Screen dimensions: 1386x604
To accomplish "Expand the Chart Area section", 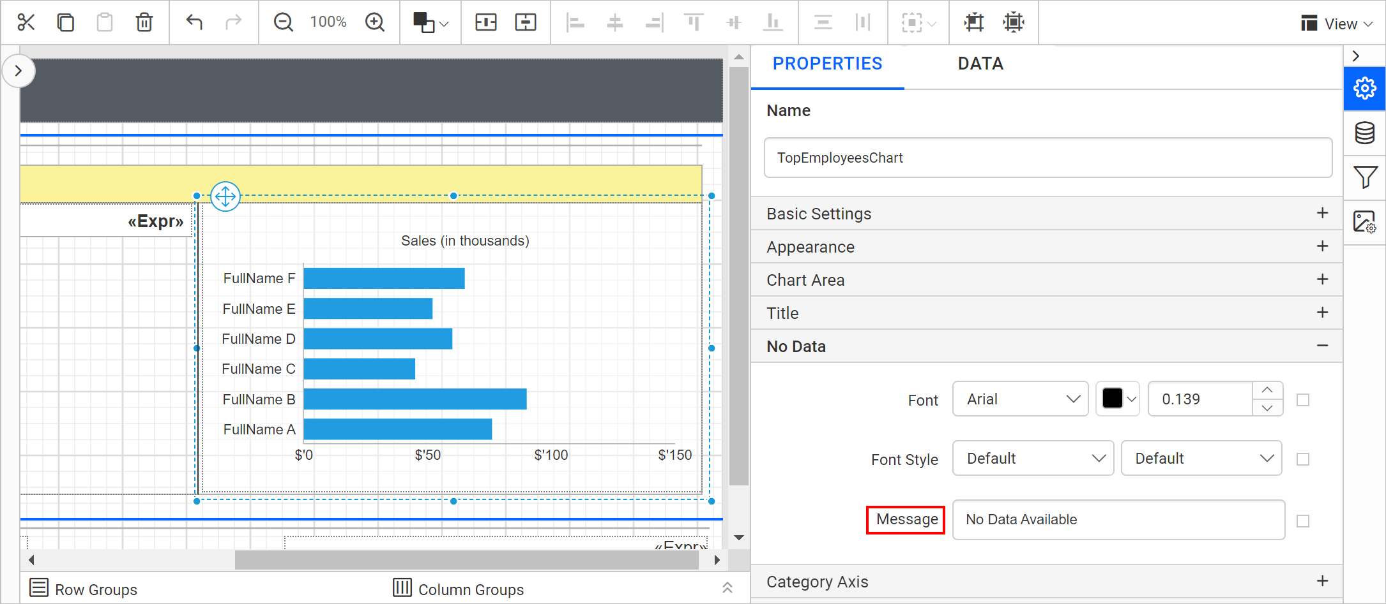I will pos(1047,280).
